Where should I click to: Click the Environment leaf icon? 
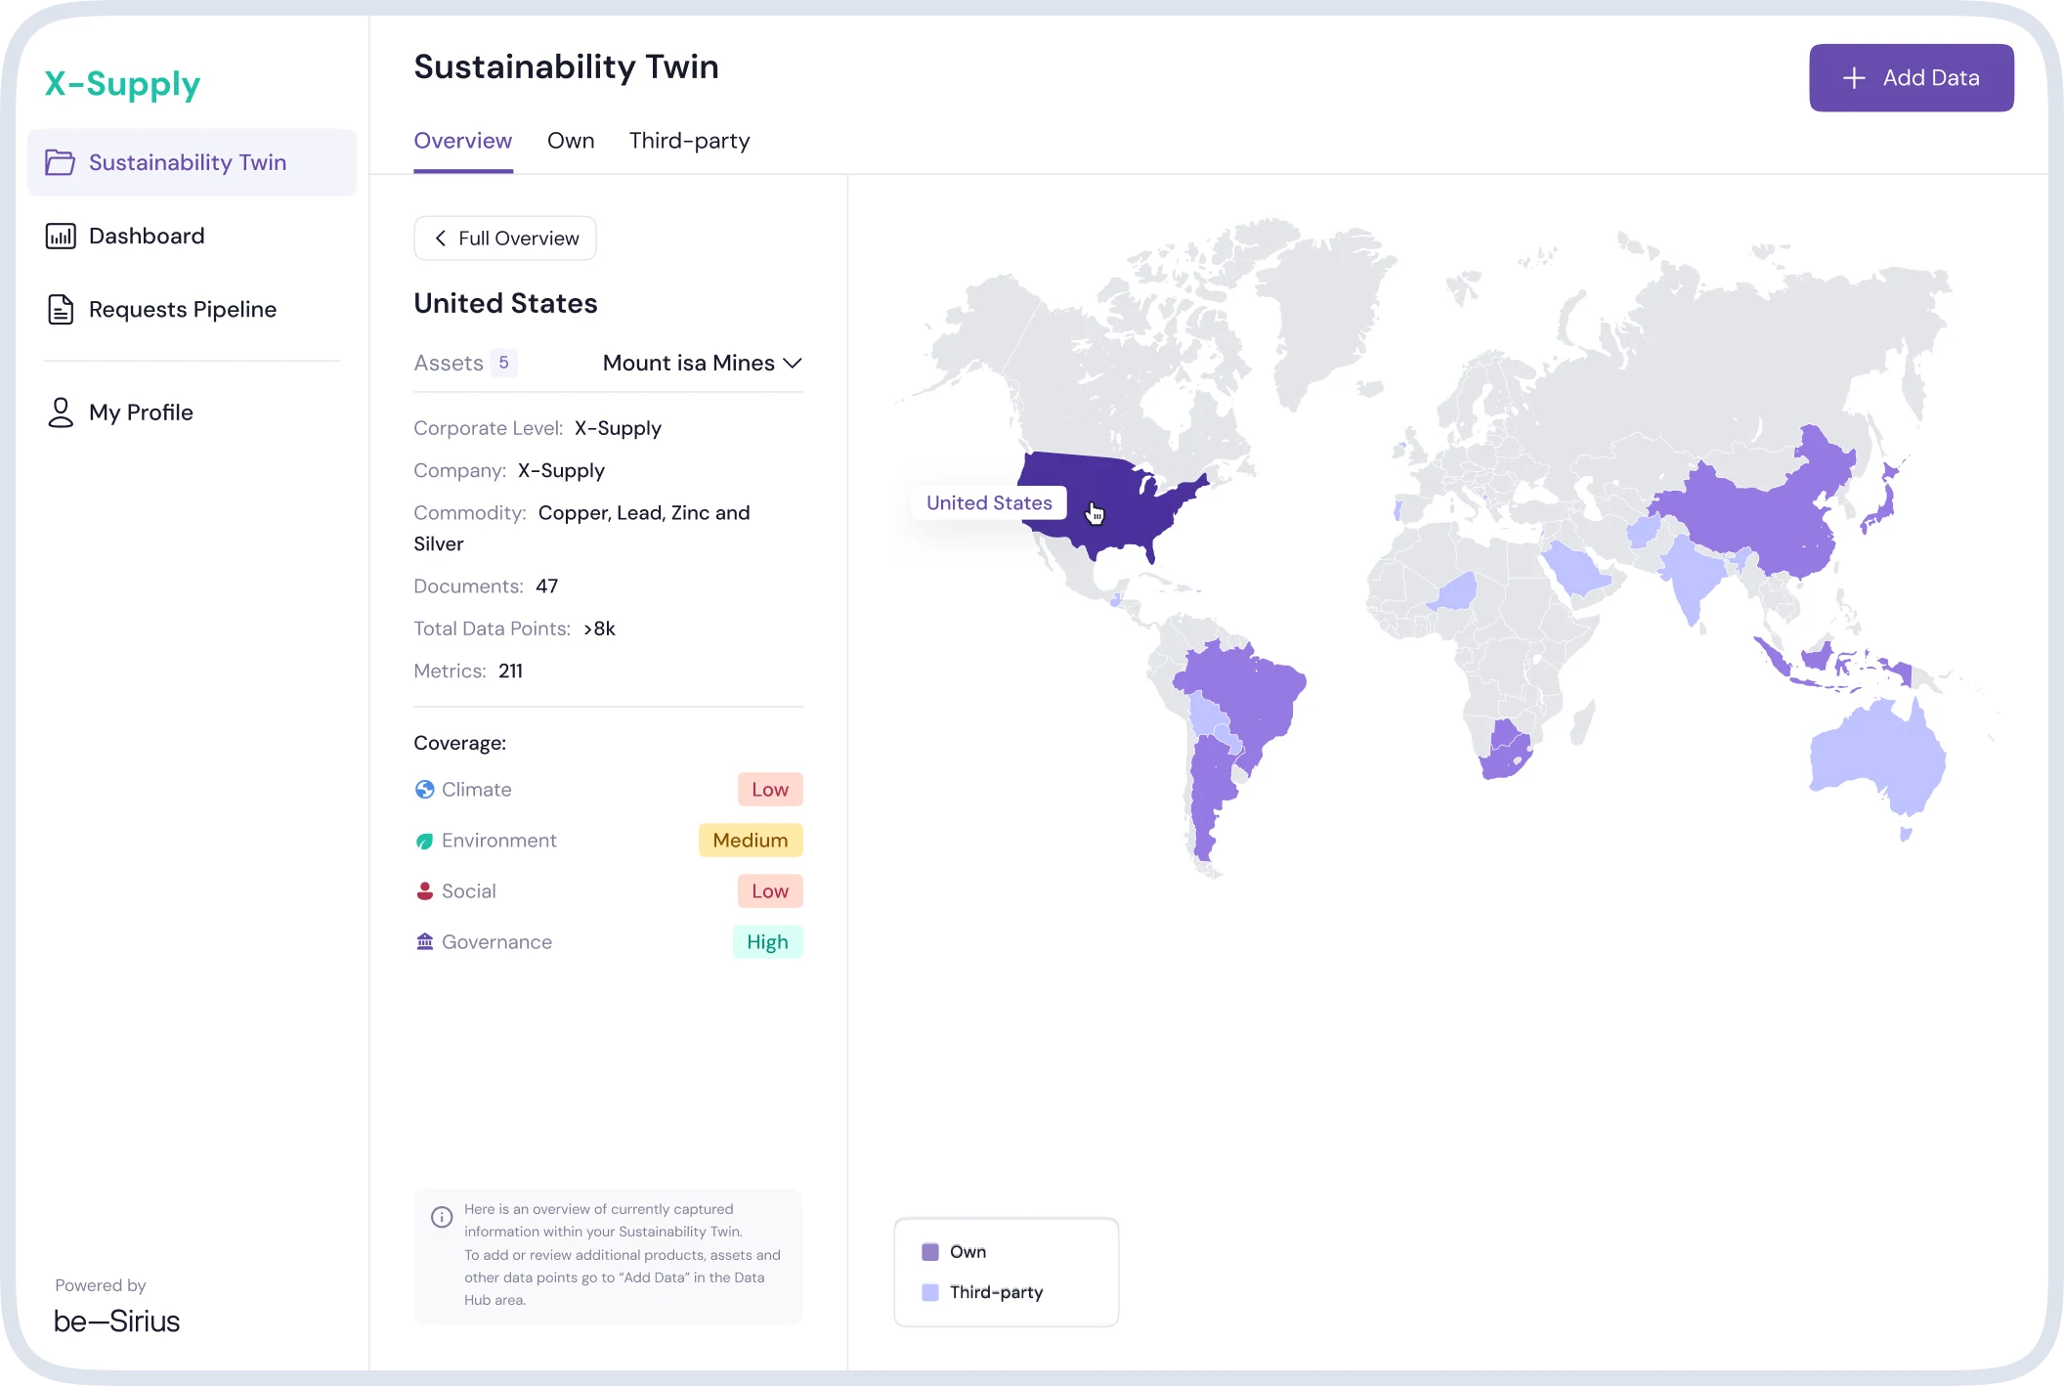point(424,841)
